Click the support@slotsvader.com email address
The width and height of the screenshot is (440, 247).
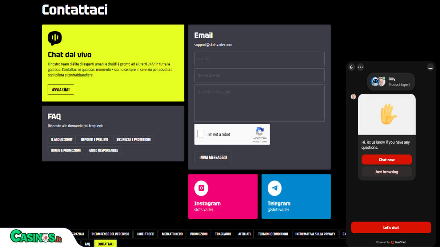click(213, 45)
